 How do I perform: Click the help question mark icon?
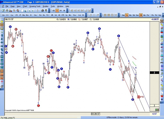coord(46,11)
